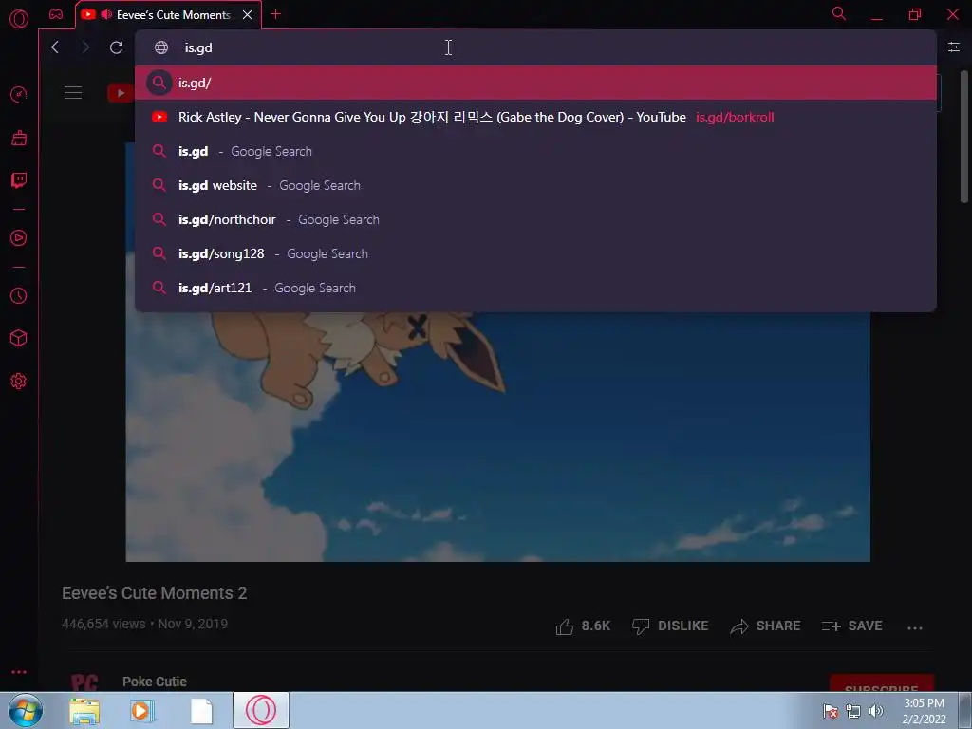Viewport: 972px width, 729px height.
Task: Choose 'is.gd/northchoir' search suggestion
Action: (x=535, y=219)
